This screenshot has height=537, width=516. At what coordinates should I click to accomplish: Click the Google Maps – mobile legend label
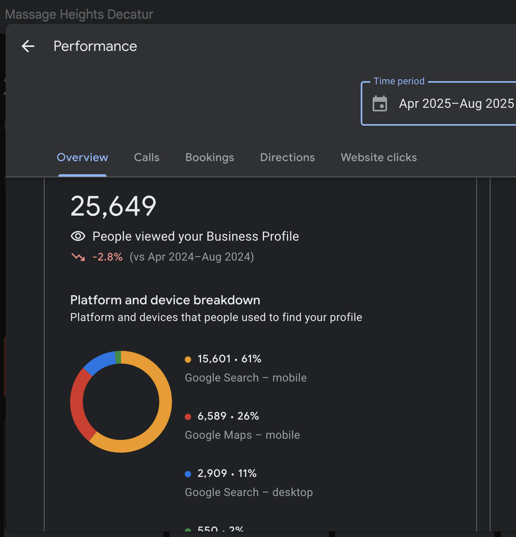pos(242,435)
